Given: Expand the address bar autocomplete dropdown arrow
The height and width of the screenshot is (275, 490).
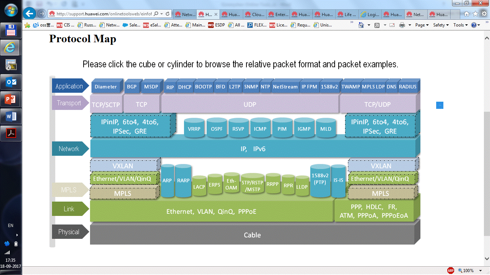Looking at the screenshot, I should click(162, 14).
